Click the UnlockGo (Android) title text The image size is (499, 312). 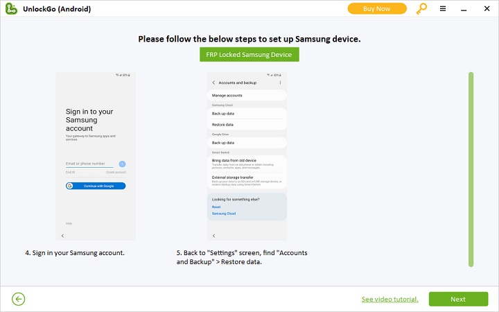click(57, 9)
